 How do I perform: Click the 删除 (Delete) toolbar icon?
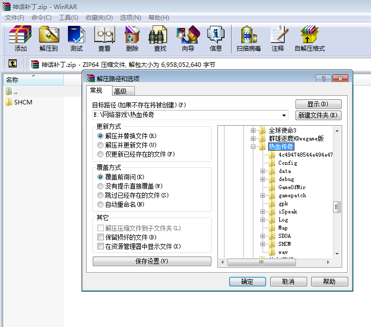pyautogui.click(x=132, y=39)
